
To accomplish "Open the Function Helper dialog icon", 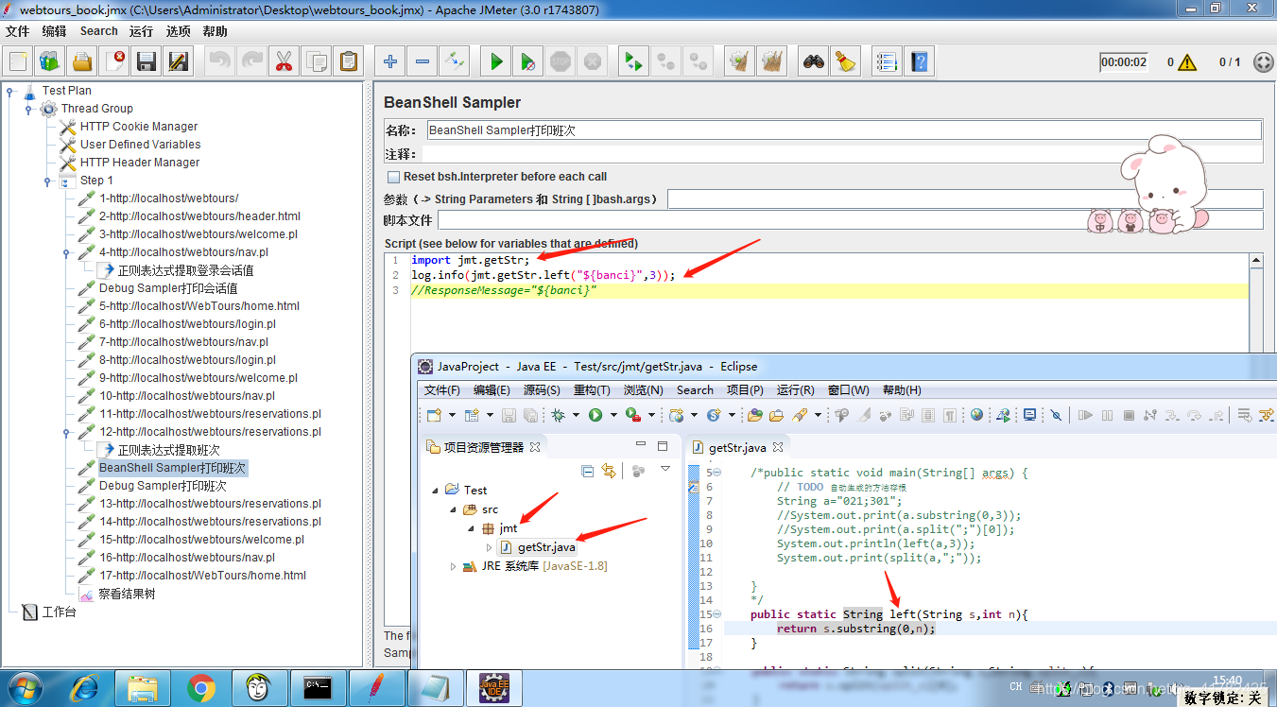I will click(x=887, y=62).
